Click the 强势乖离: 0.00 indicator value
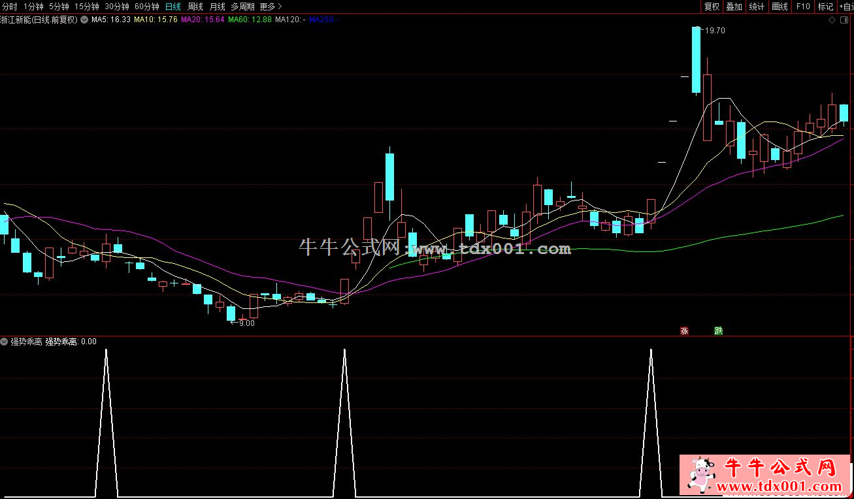854x499 pixels. point(71,342)
